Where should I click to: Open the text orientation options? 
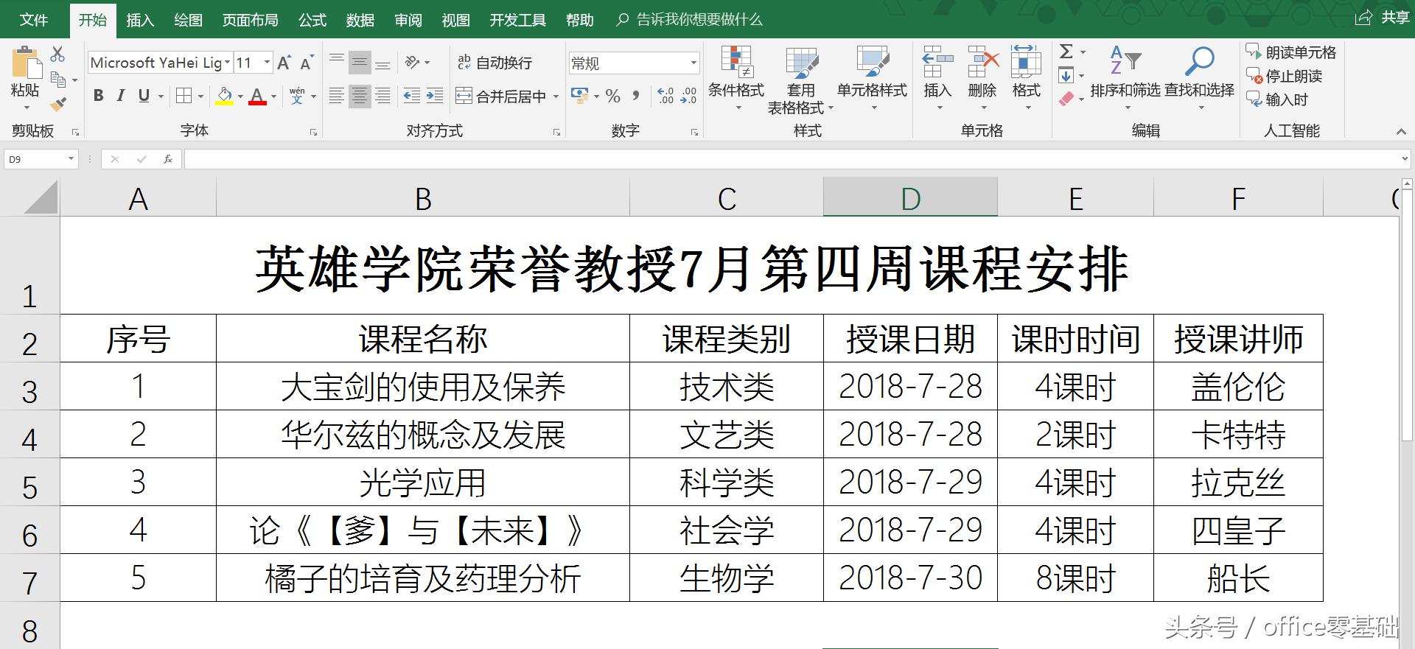click(x=417, y=63)
